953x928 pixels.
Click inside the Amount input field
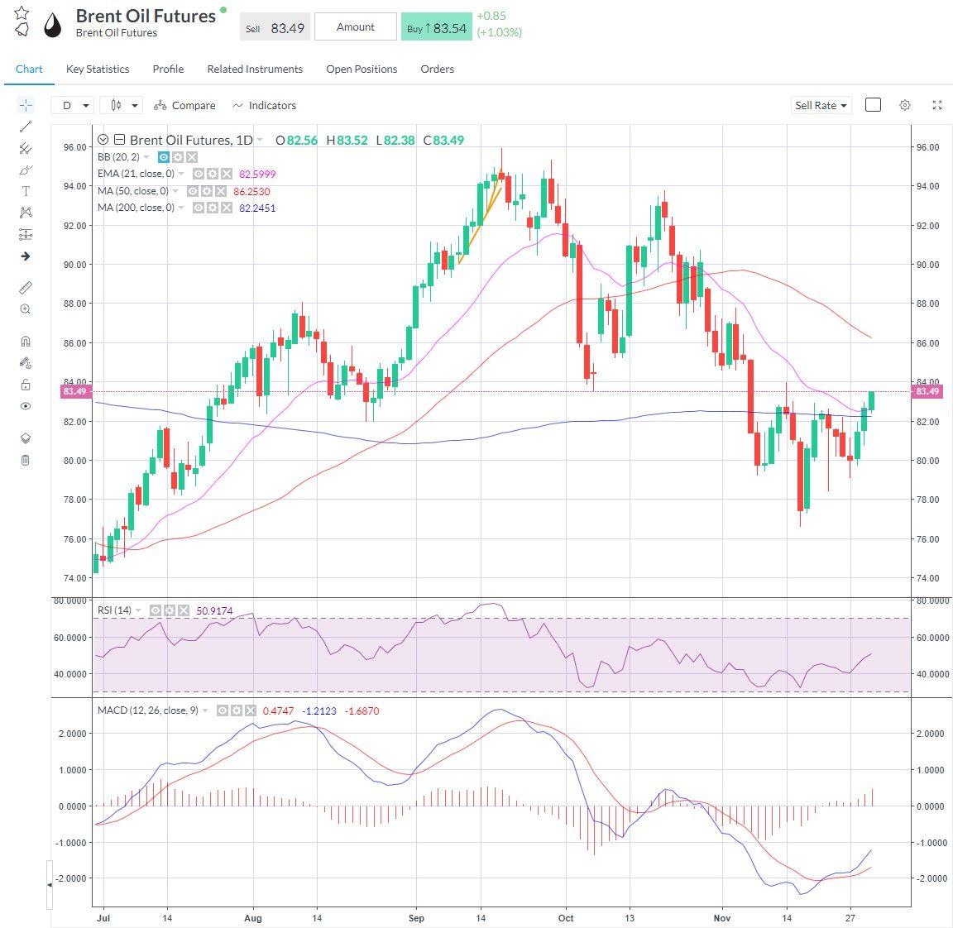[x=355, y=26]
